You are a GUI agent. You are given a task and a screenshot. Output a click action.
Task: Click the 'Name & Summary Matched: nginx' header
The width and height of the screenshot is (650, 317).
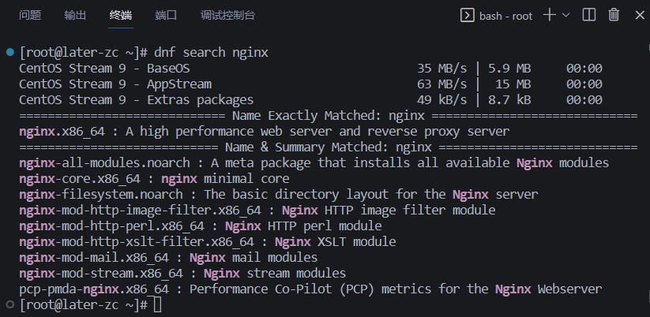(329, 147)
